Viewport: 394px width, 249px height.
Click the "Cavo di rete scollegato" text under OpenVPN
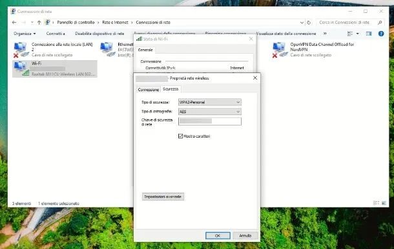click(x=311, y=55)
